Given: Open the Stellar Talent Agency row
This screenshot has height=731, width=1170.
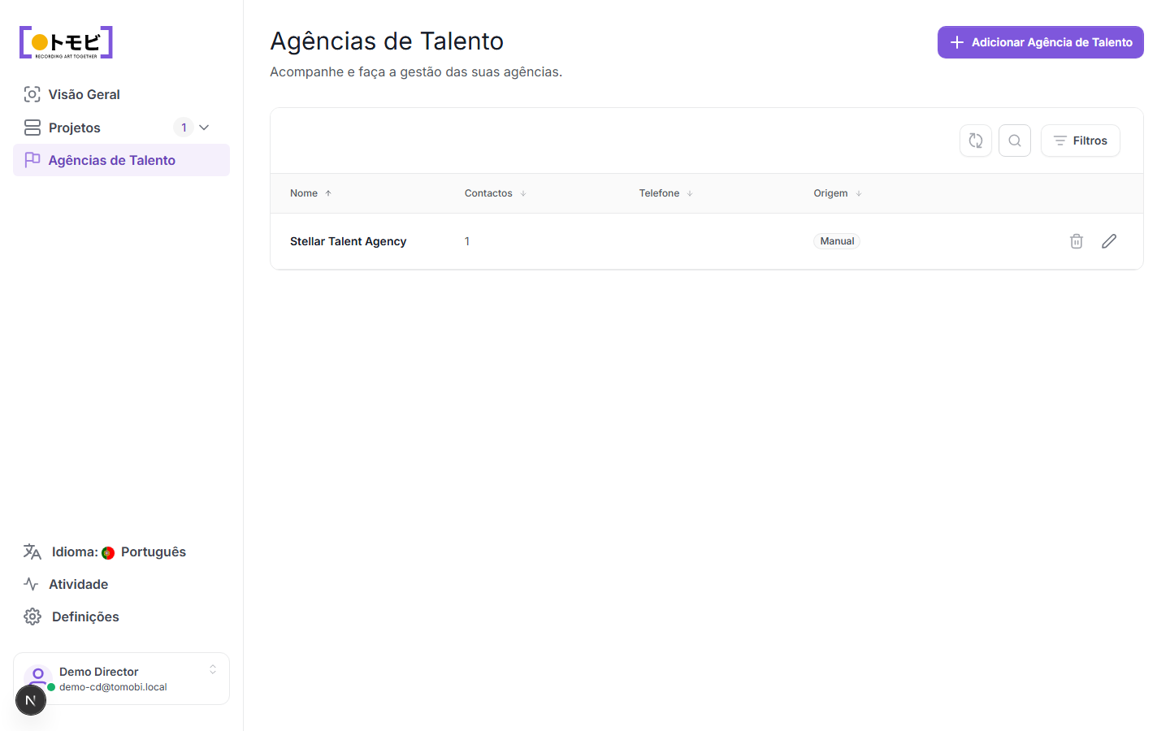Looking at the screenshot, I should pos(706,241).
